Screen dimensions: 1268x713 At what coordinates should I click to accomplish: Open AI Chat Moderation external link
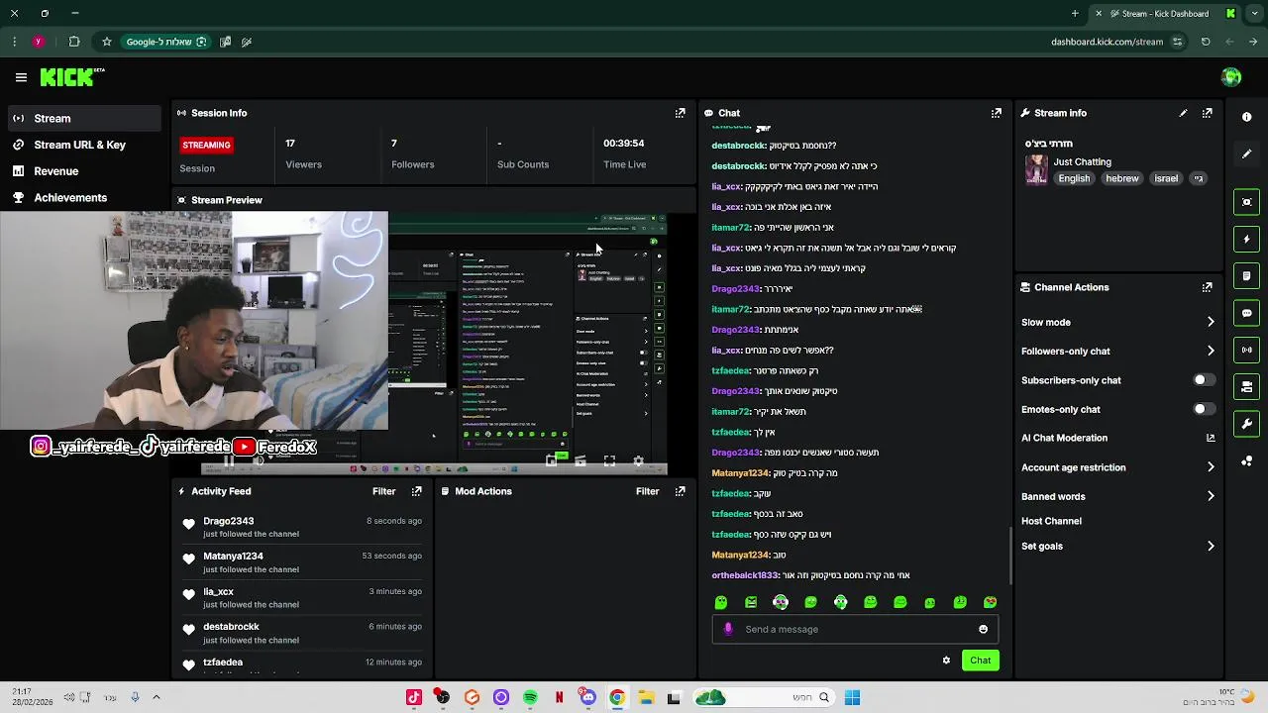[1211, 438]
